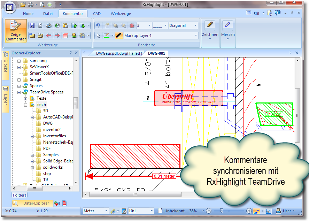Open the Zeichnen drawing tools
The image size is (309, 222).
point(210,30)
